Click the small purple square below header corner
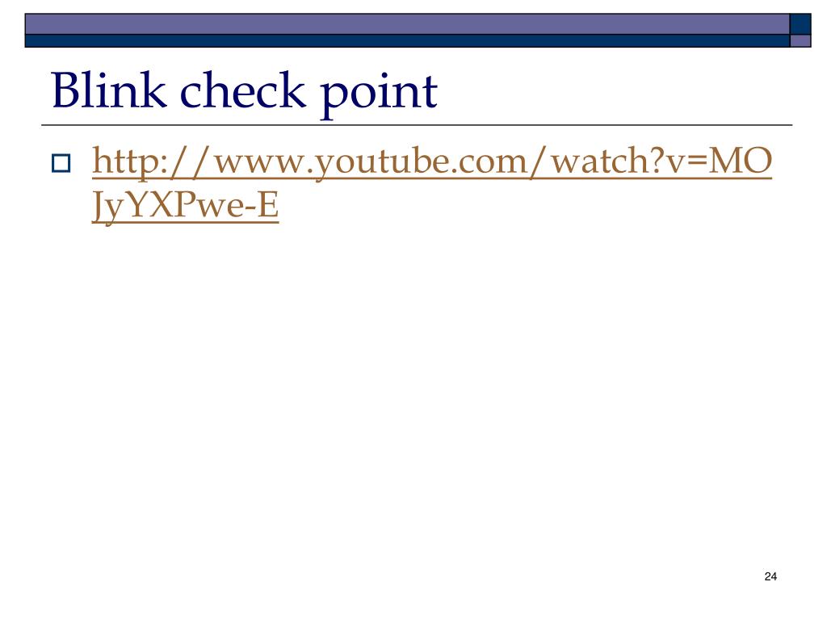The image size is (827, 620). coord(800,41)
